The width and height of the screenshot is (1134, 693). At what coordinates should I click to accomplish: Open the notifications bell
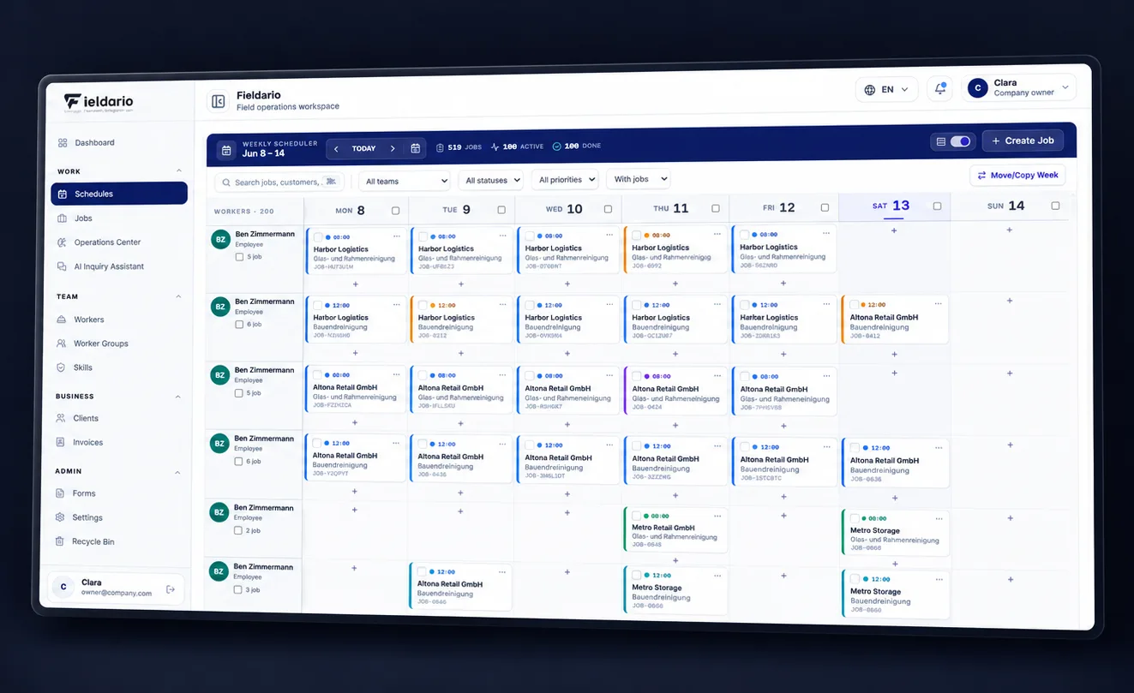[x=939, y=89]
